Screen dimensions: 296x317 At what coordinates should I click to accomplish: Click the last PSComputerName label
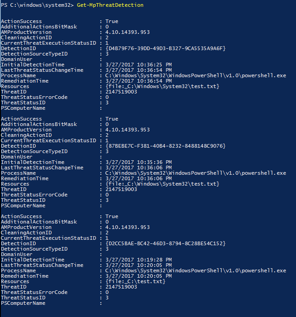23,303
